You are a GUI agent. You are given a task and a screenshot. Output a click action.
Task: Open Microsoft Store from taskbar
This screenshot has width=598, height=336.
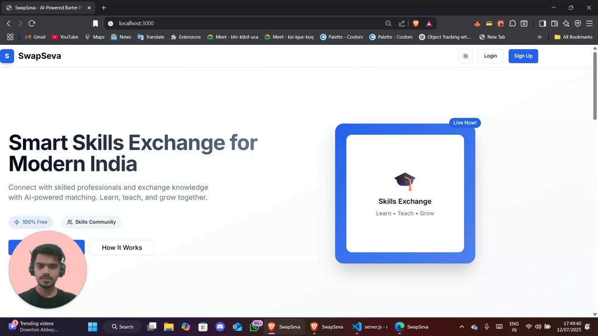point(203,327)
